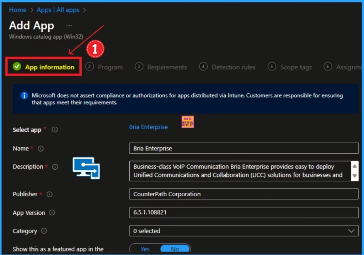Switch to the Program step tab
This screenshot has height=255, width=364.
(x=104, y=67)
